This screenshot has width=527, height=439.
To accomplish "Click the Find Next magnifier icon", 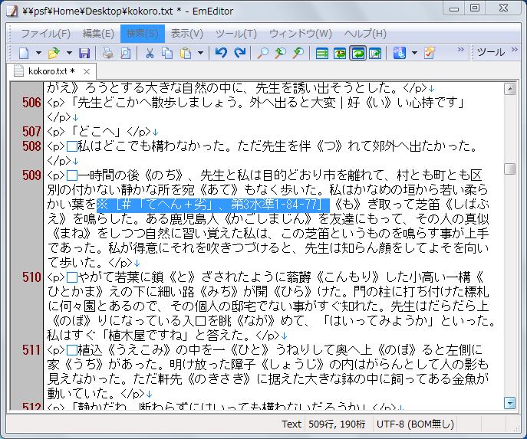I will (x=298, y=53).
